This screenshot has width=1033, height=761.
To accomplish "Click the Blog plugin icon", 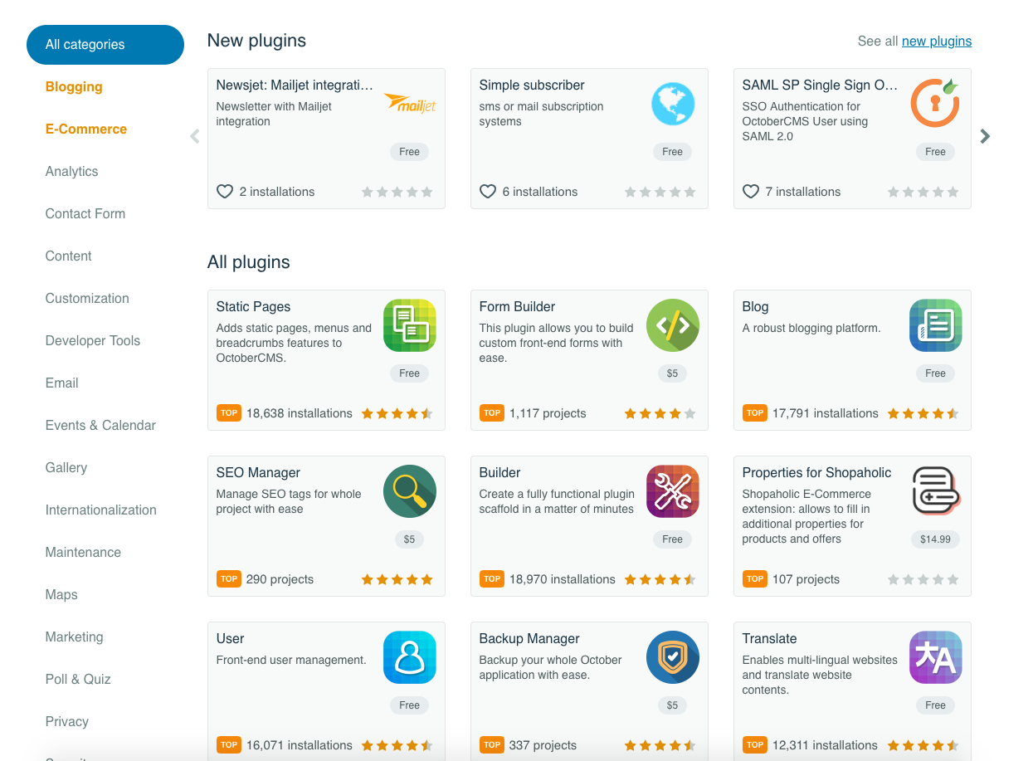I will pyautogui.click(x=935, y=325).
